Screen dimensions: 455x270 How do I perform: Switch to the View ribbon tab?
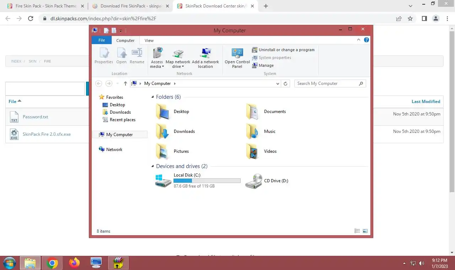point(149,40)
